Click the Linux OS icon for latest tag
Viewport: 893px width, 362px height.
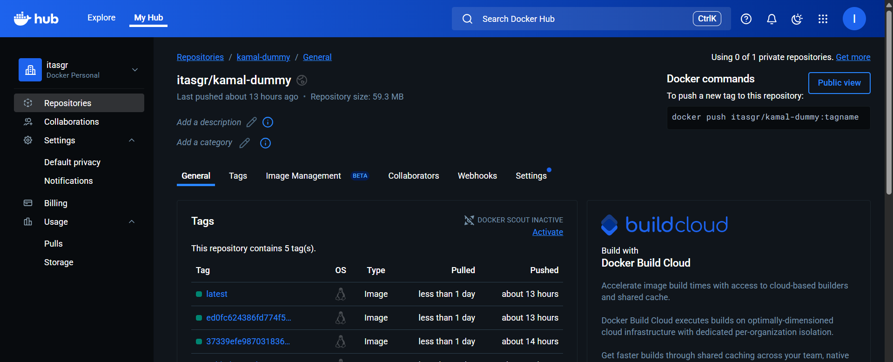[x=341, y=294]
